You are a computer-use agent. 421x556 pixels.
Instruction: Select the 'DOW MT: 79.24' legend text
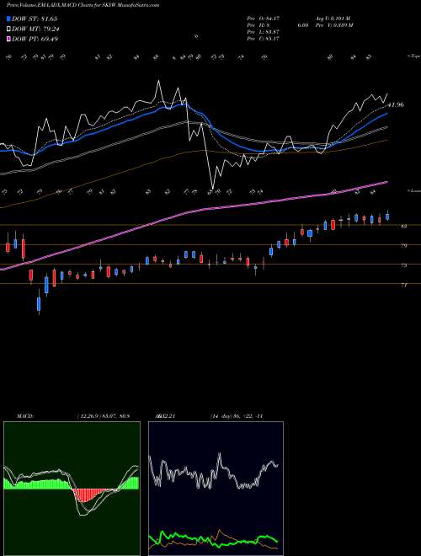pyautogui.click(x=35, y=29)
